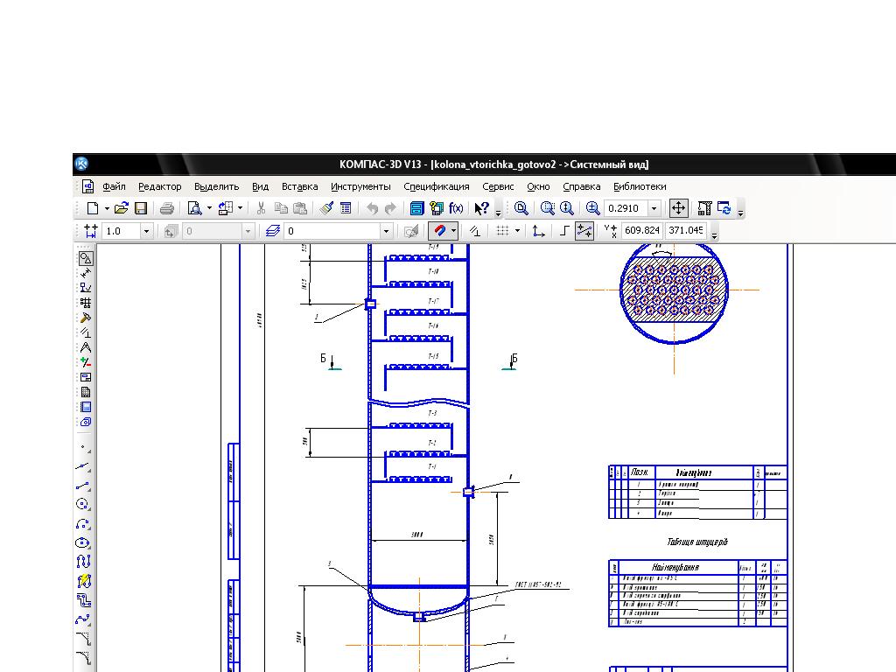Expand the New document dropdown arrow
The width and height of the screenshot is (896, 672).
click(107, 208)
